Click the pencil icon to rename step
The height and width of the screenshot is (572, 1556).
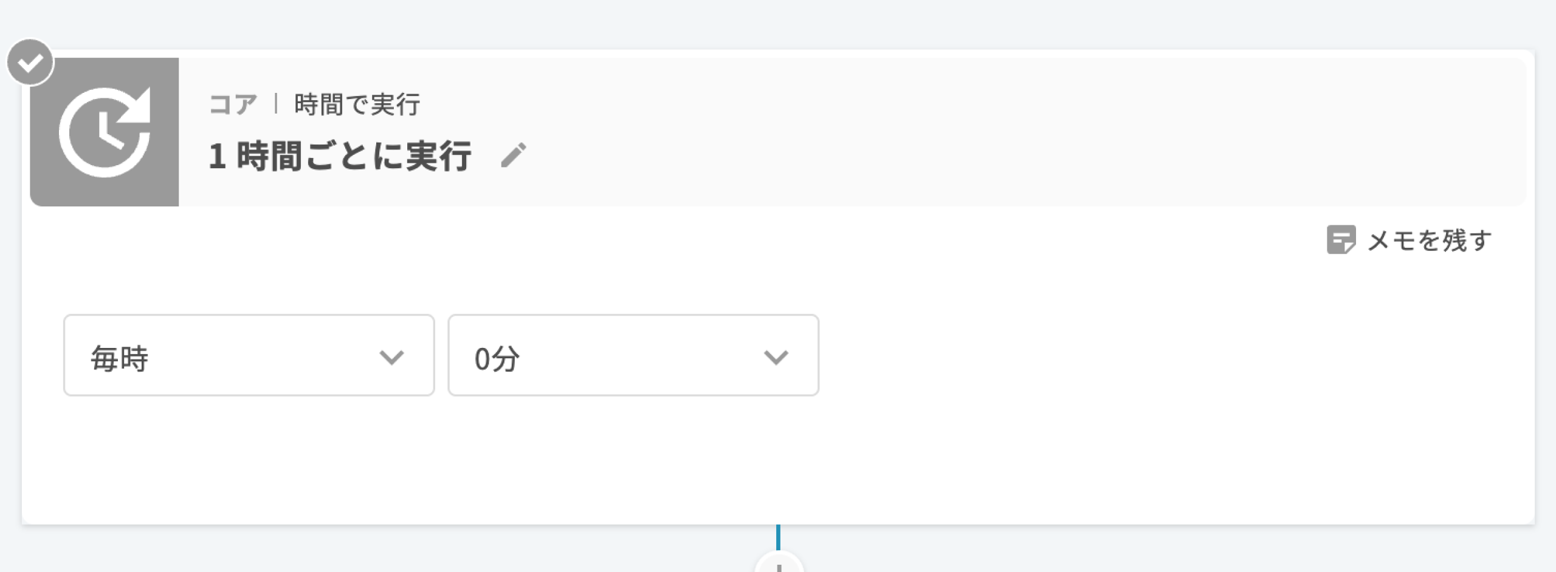pos(514,155)
